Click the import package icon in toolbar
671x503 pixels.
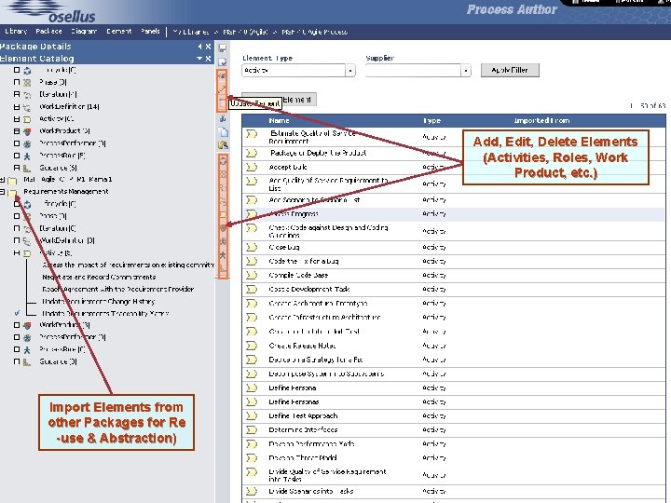[223, 145]
